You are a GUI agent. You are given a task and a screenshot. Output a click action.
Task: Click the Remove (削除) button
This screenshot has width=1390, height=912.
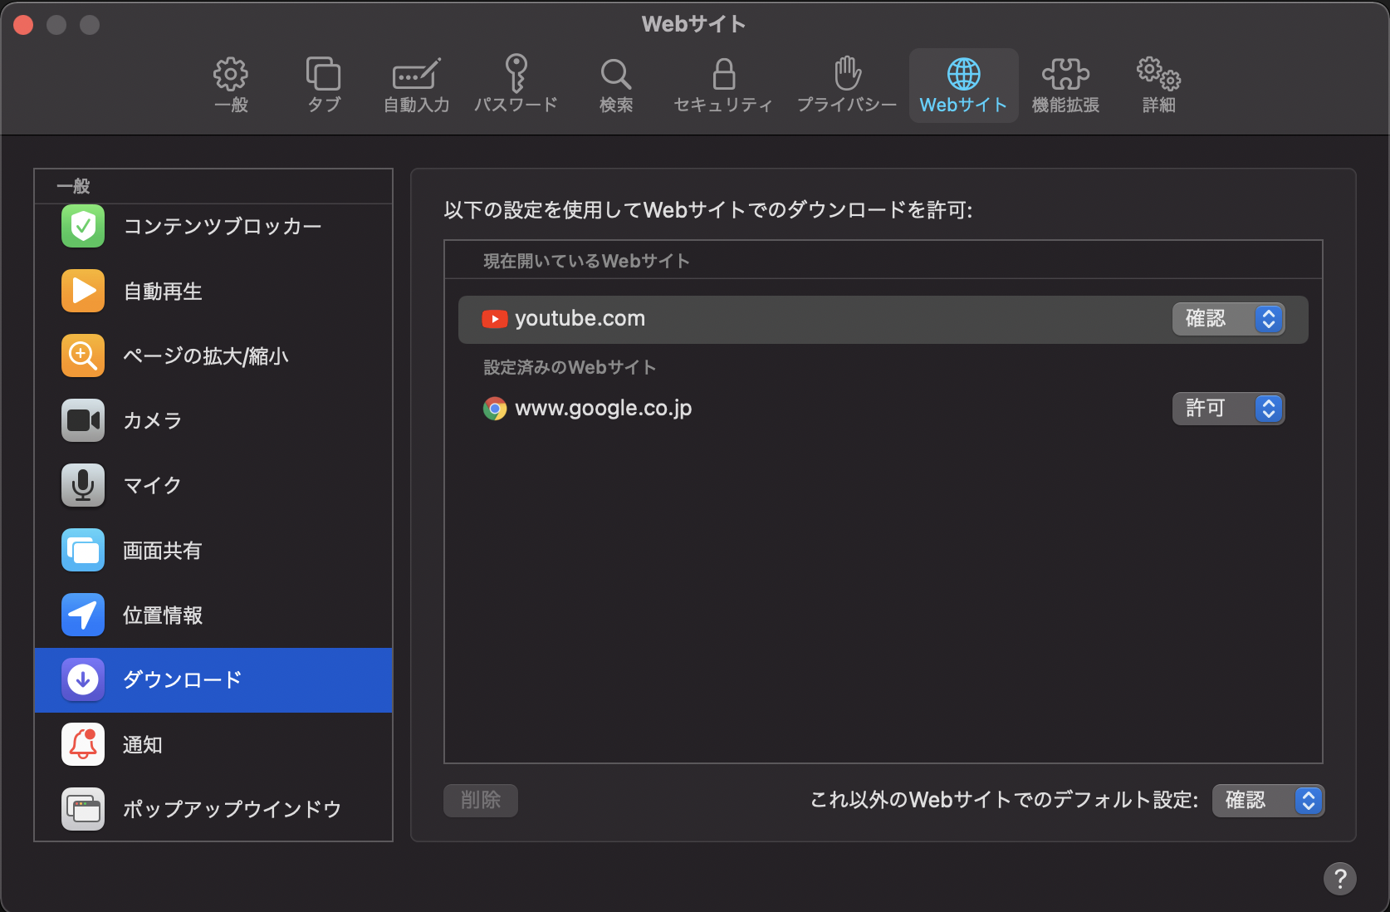tap(481, 801)
